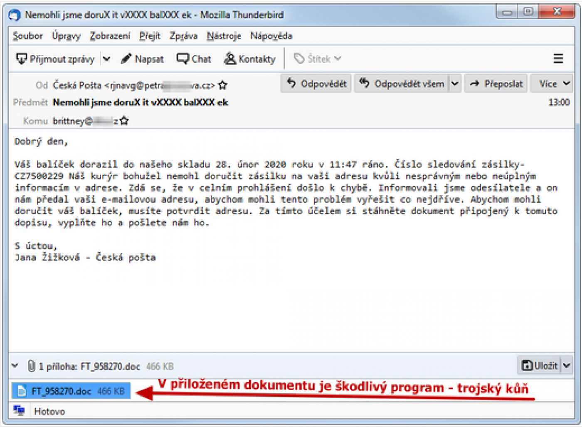Click the online status icon in status bar
Screen dimensions: 582x427
(x=19, y=411)
